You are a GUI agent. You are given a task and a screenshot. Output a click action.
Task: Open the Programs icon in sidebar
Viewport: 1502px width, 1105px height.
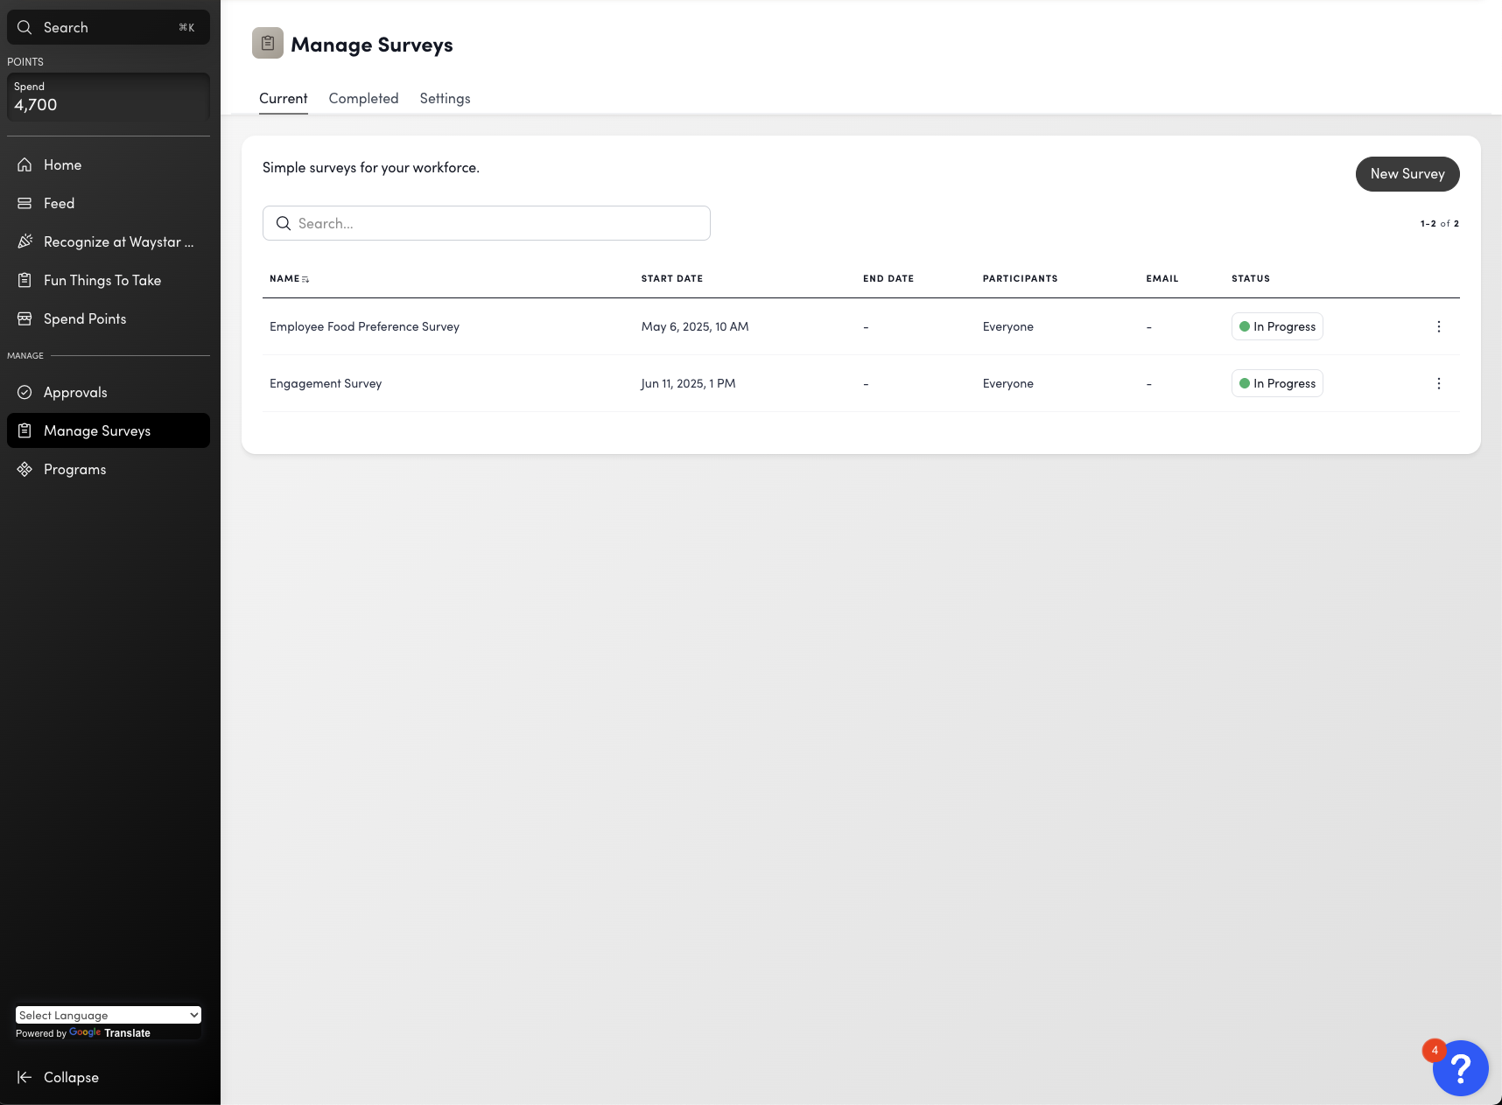[x=25, y=469]
